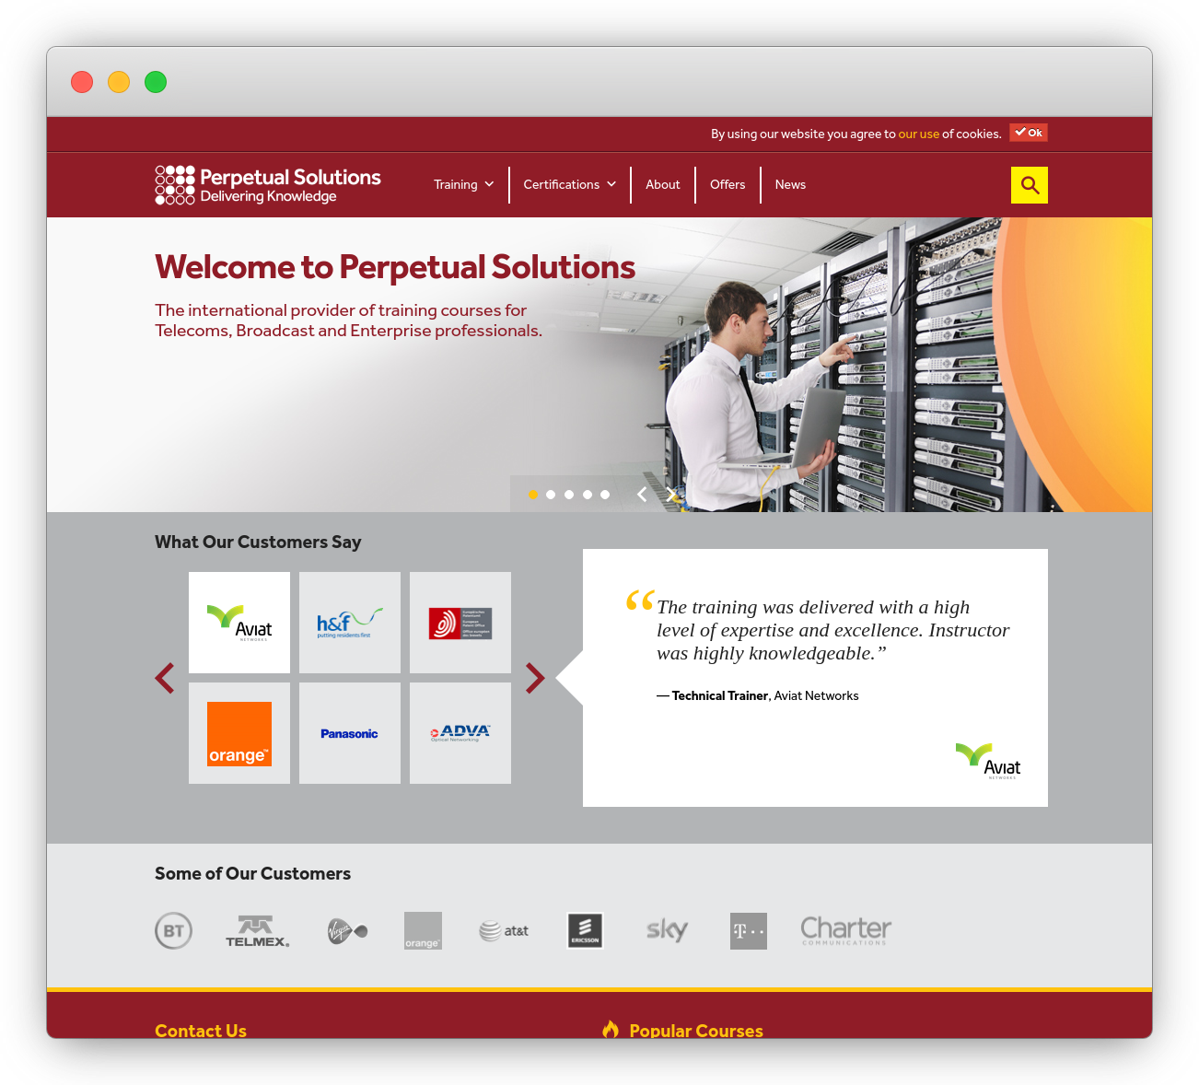Screen dimensions: 1199x1085
Task: Select third slide indicator dot
Action: click(x=569, y=495)
